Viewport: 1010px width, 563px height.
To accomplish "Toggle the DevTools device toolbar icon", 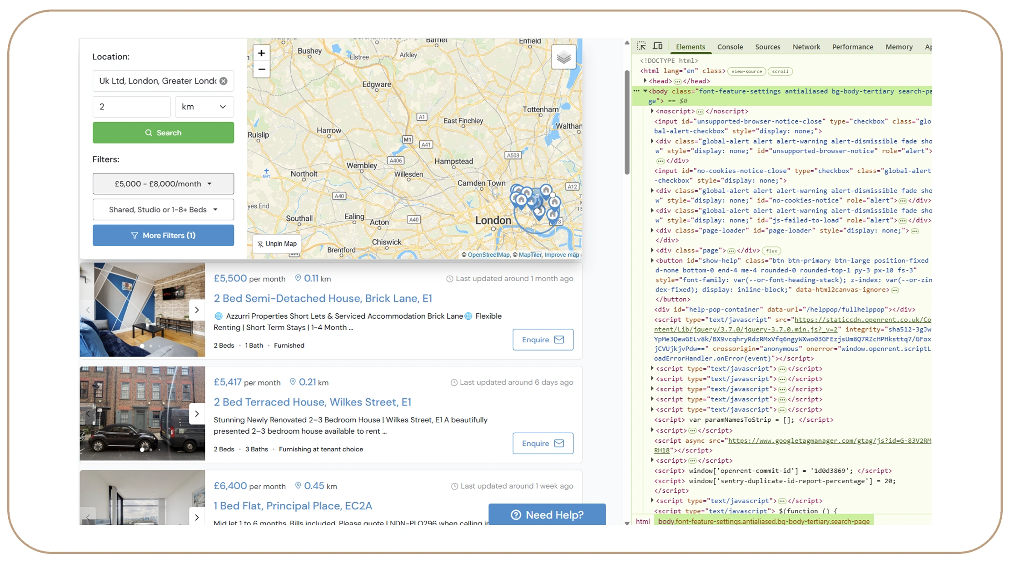I will [x=657, y=46].
